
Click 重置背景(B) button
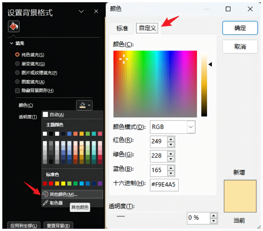(x=58, y=225)
